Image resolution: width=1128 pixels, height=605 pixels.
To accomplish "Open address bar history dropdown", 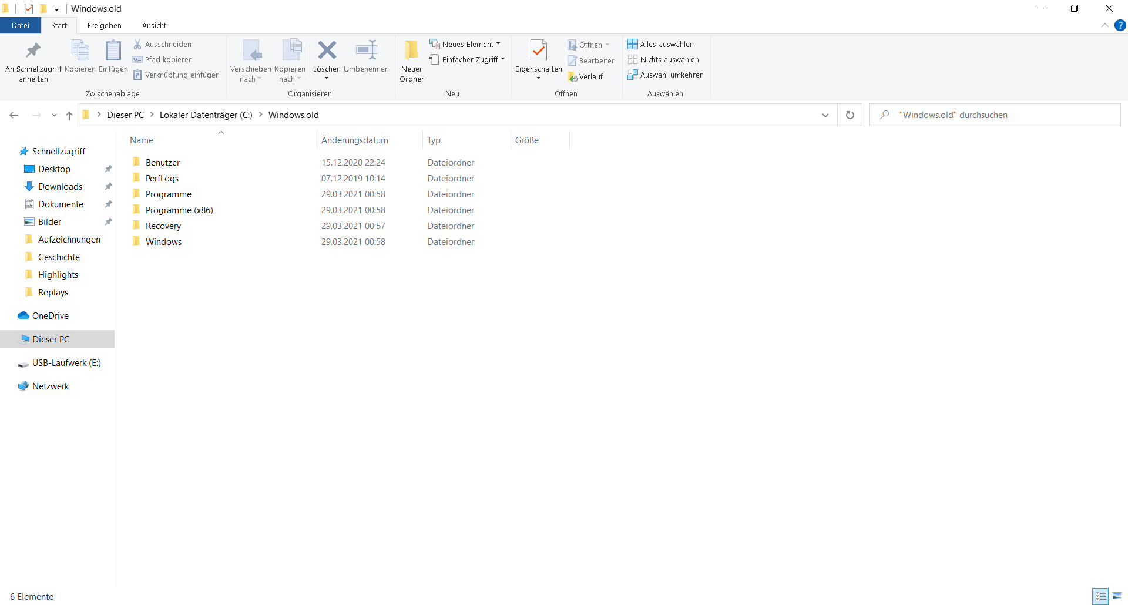I will tap(825, 115).
